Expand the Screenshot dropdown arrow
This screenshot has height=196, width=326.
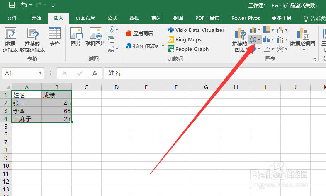tap(117, 49)
